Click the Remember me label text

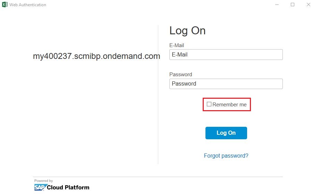pos(229,104)
